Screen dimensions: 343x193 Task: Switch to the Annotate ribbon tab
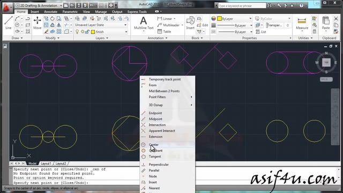click(x=50, y=12)
